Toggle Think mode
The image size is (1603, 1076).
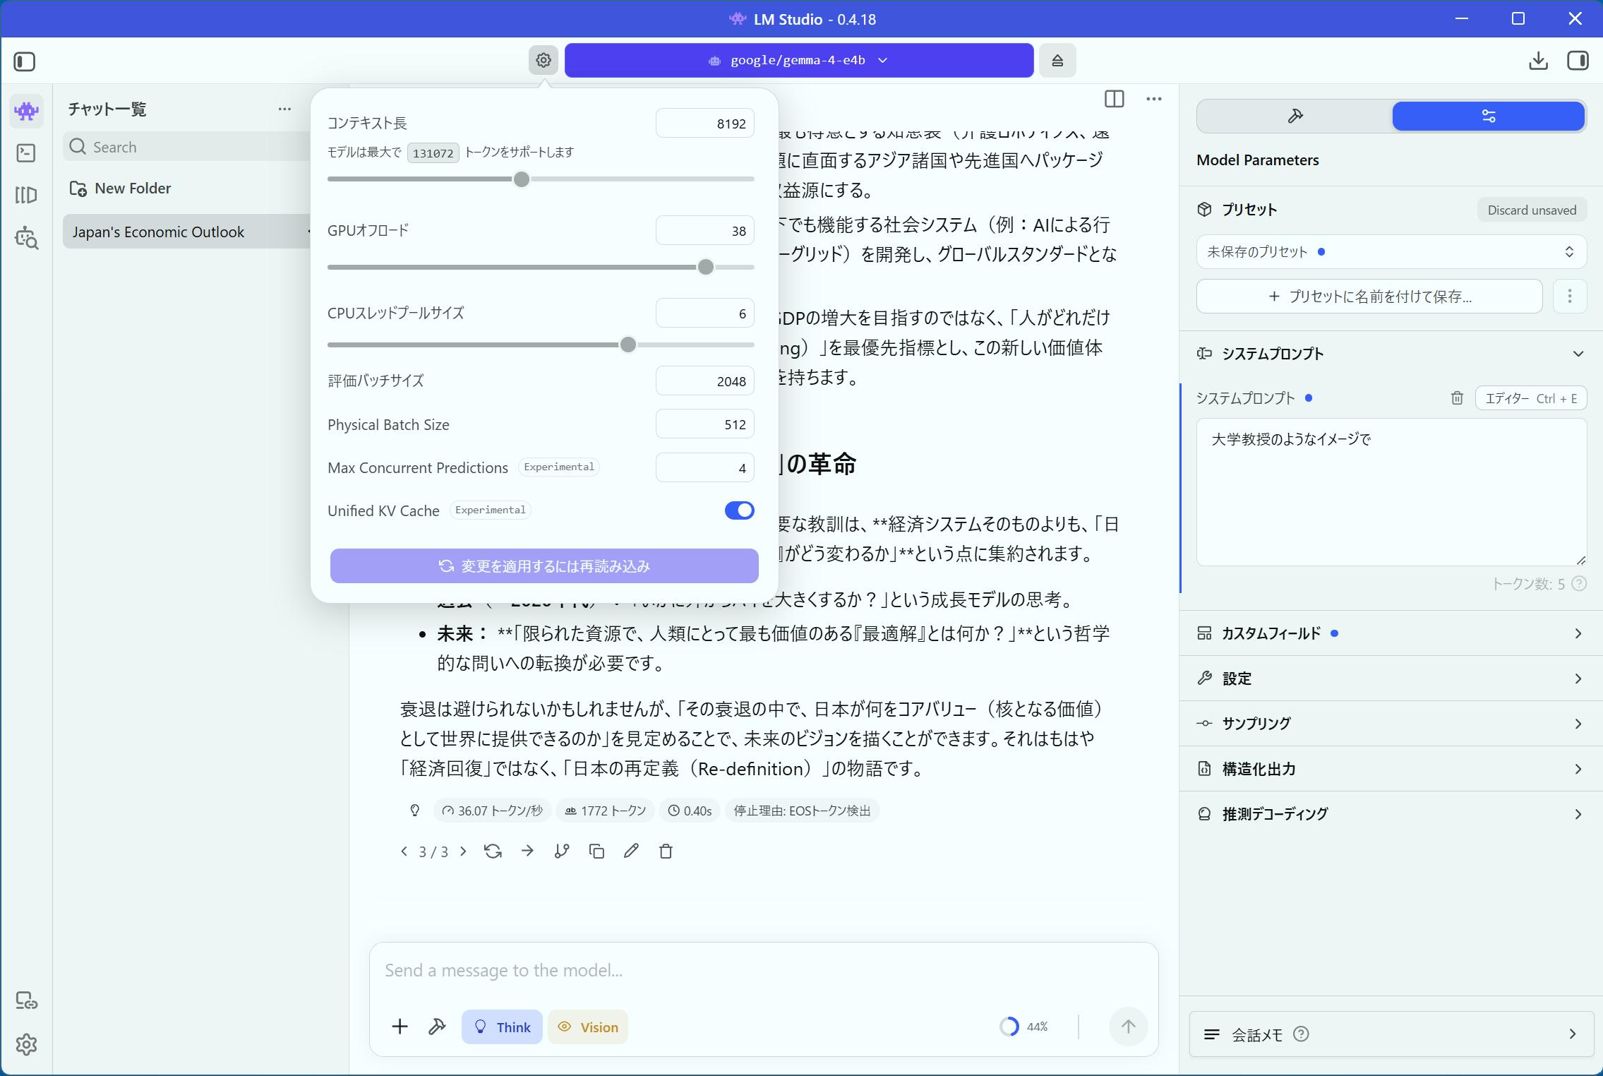pos(502,1027)
